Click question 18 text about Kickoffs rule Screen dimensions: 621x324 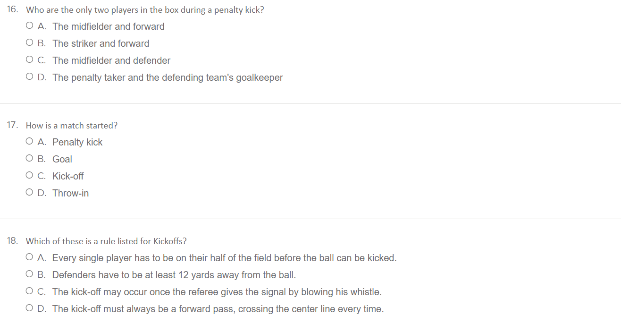coord(106,241)
